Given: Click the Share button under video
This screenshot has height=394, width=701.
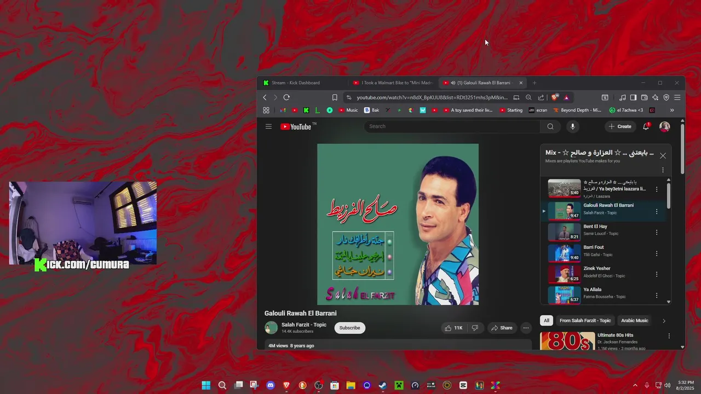Looking at the screenshot, I should tap(502, 328).
